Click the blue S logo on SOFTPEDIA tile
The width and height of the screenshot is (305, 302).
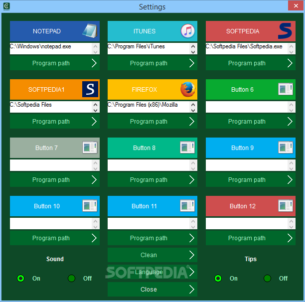click(x=285, y=31)
